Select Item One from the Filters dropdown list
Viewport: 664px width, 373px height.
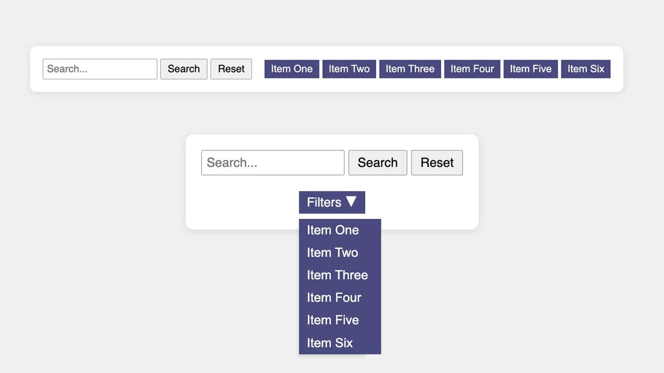pyautogui.click(x=333, y=230)
